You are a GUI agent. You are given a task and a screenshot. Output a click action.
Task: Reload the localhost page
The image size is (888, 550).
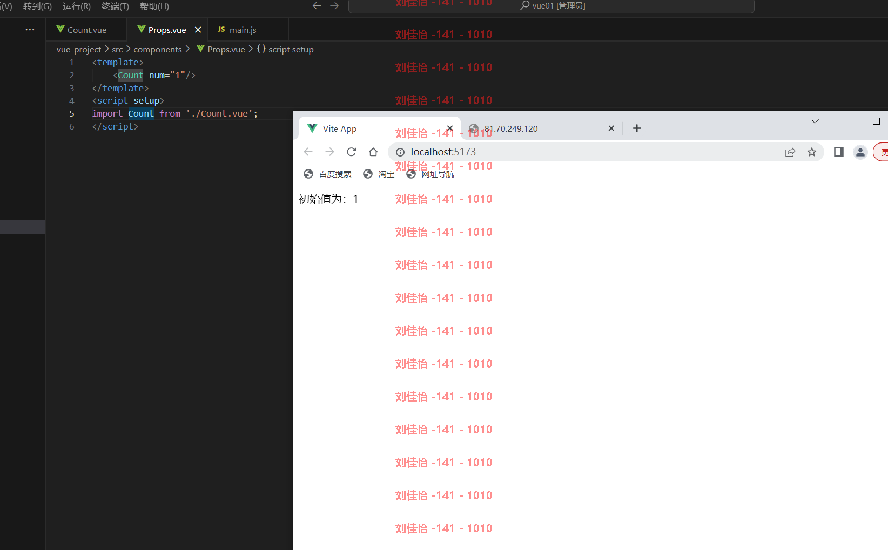pos(352,152)
